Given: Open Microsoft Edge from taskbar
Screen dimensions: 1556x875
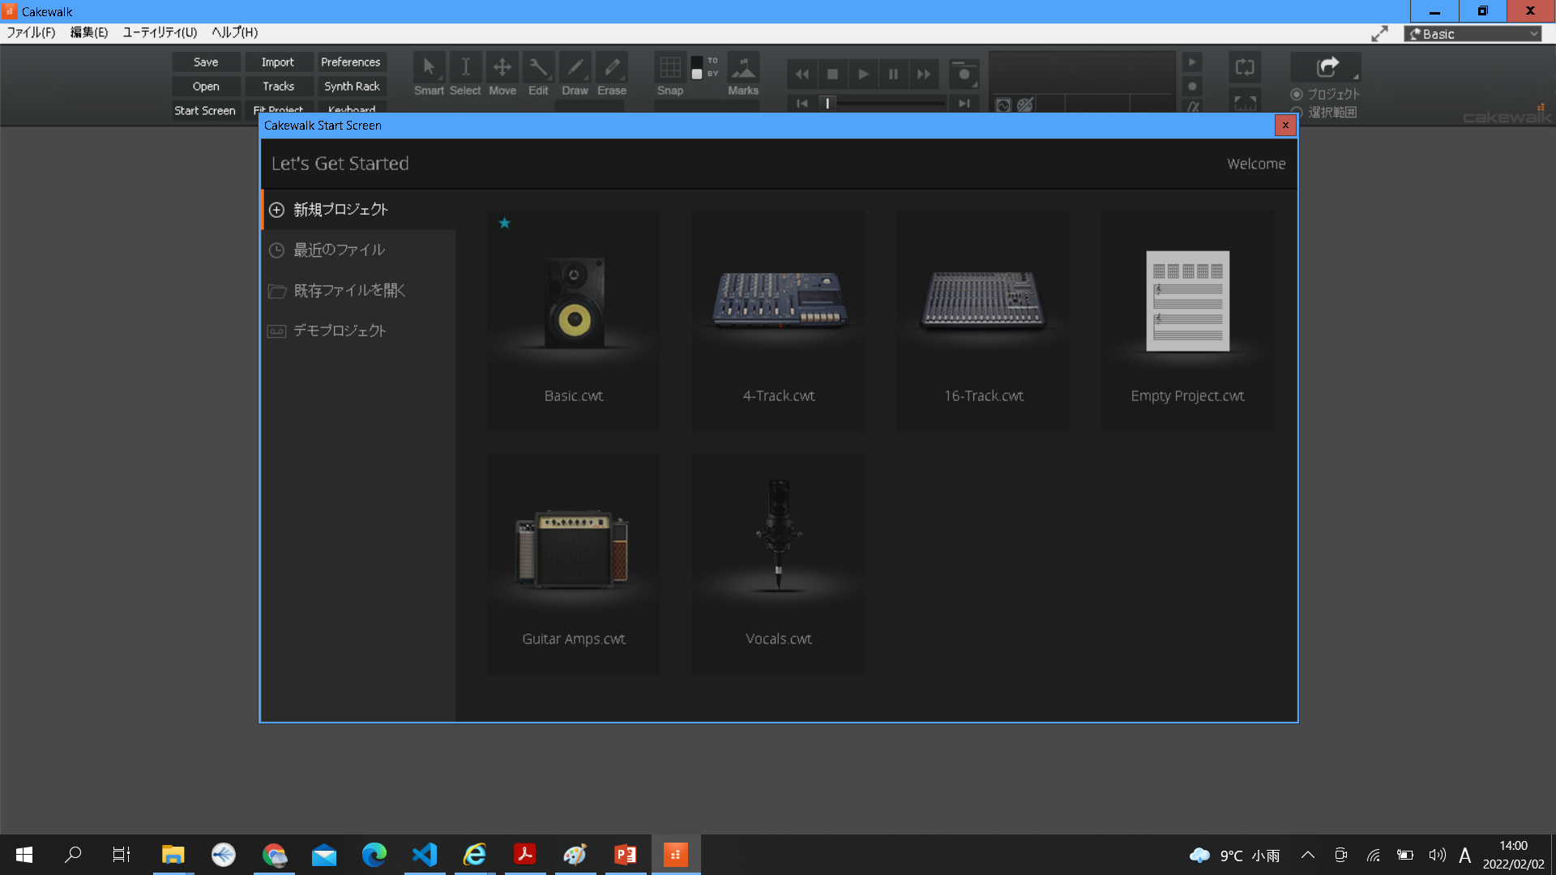Looking at the screenshot, I should pos(374,855).
